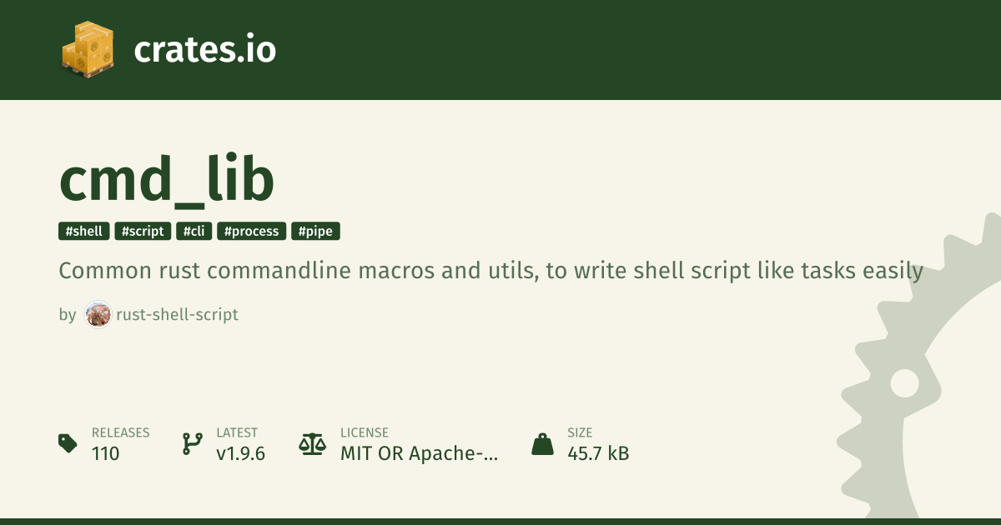The image size is (1001, 525).
Task: Click the 45.7 kB size value
Action: click(x=598, y=453)
